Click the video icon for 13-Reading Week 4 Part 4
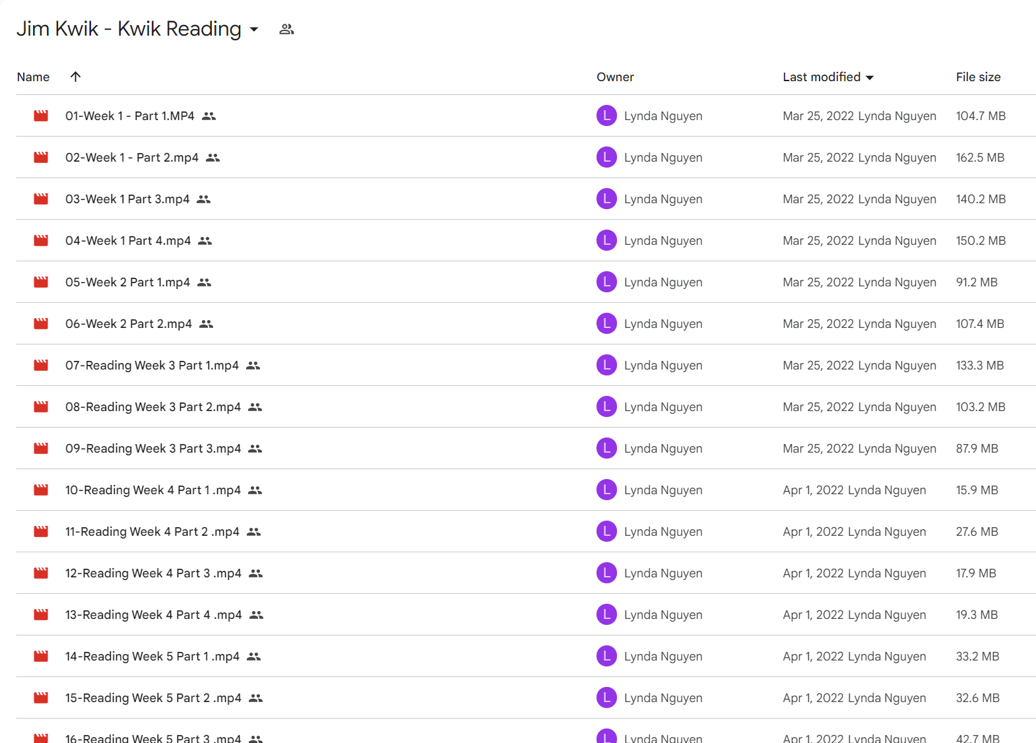The image size is (1036, 743). pos(41,614)
